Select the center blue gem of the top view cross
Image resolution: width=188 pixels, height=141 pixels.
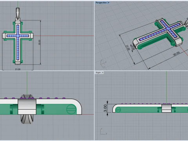(x=18, y=36)
